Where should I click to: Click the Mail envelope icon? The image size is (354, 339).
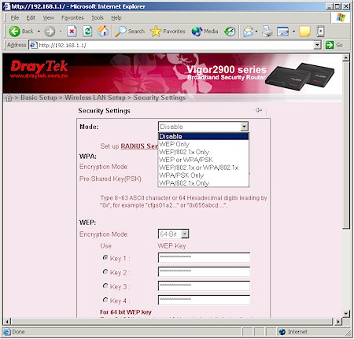coord(248,31)
